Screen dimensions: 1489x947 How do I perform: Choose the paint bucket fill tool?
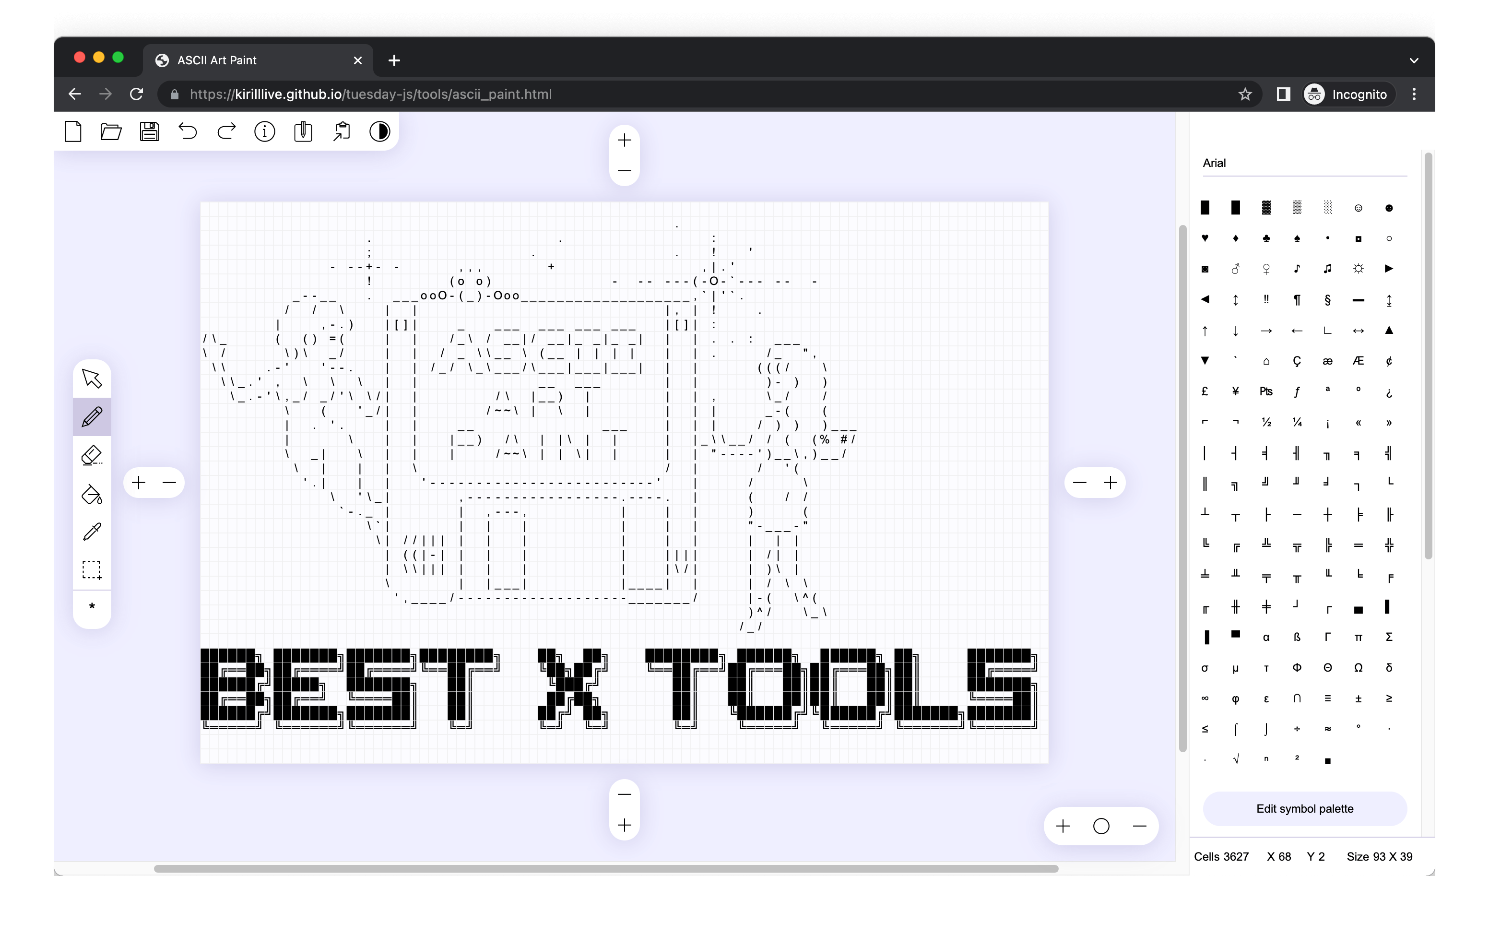tap(92, 494)
